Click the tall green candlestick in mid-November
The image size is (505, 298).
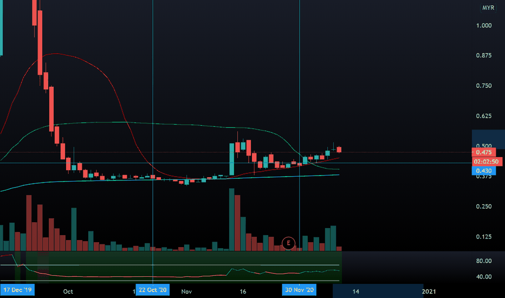click(231, 159)
